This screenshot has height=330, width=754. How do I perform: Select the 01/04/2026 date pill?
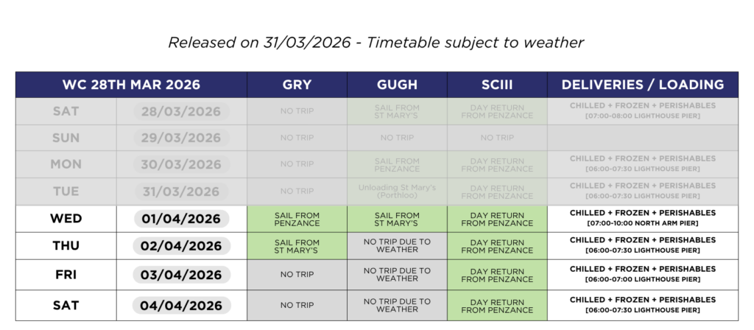tap(181, 219)
